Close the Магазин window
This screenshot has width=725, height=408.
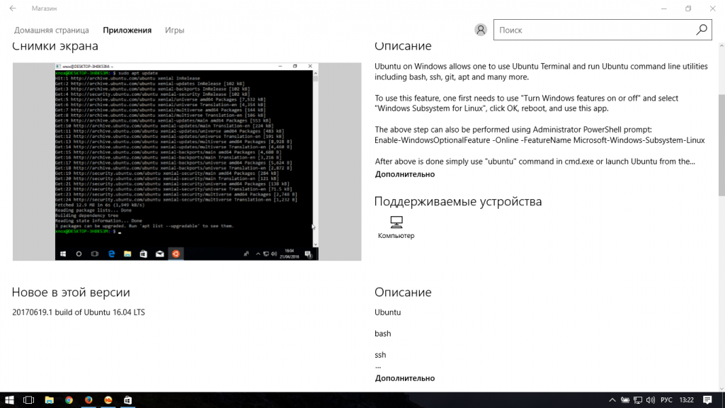[x=712, y=8]
